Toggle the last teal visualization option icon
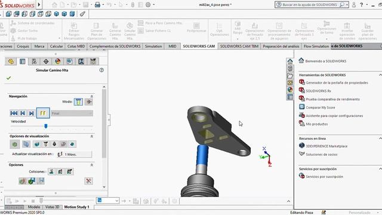 72,145
